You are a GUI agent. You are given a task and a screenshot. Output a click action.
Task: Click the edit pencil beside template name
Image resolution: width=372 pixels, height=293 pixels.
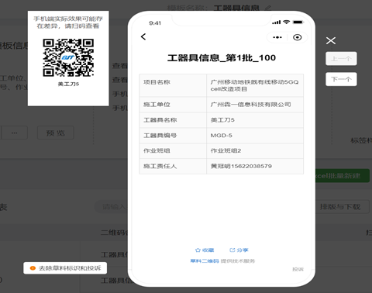point(268,8)
